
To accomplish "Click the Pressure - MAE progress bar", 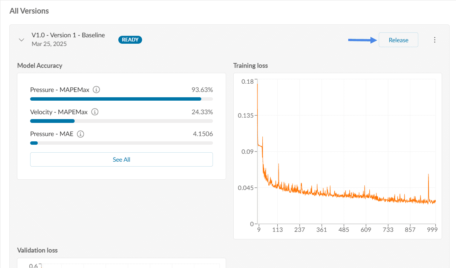I will [121, 143].
